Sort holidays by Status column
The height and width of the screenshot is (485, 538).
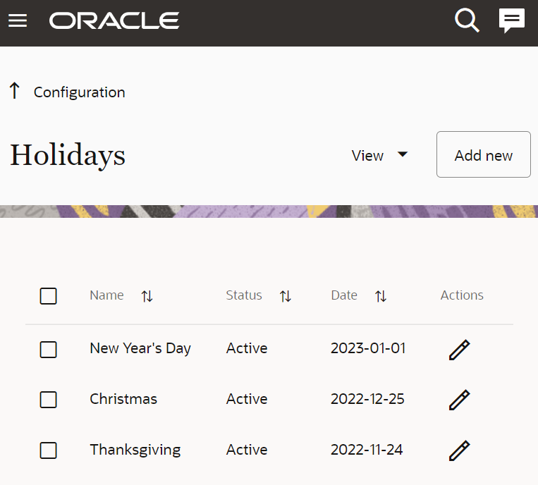286,297
